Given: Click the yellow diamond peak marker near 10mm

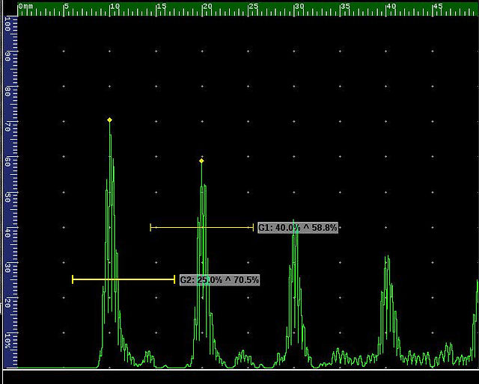Looking at the screenshot, I should point(110,120).
